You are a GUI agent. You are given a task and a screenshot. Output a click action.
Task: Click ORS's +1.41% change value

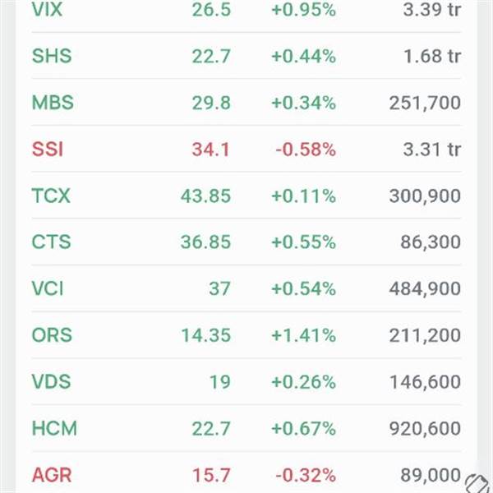pyautogui.click(x=303, y=335)
